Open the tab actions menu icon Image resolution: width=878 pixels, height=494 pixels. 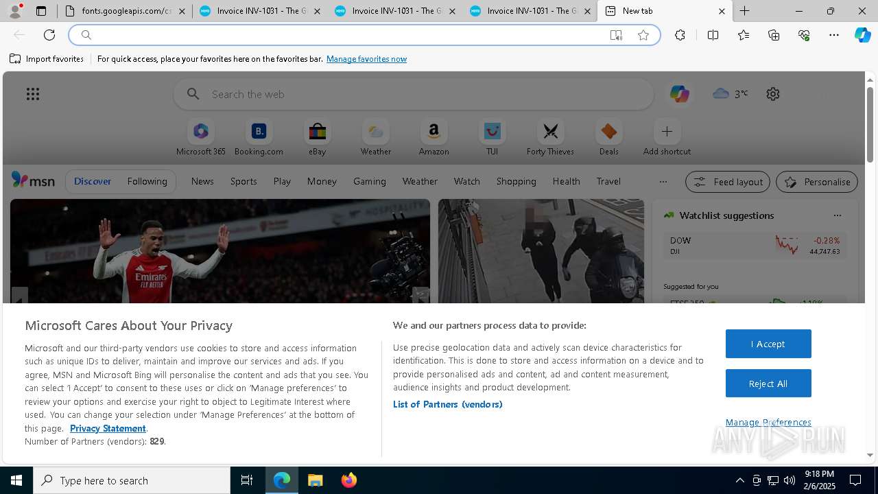click(x=41, y=11)
